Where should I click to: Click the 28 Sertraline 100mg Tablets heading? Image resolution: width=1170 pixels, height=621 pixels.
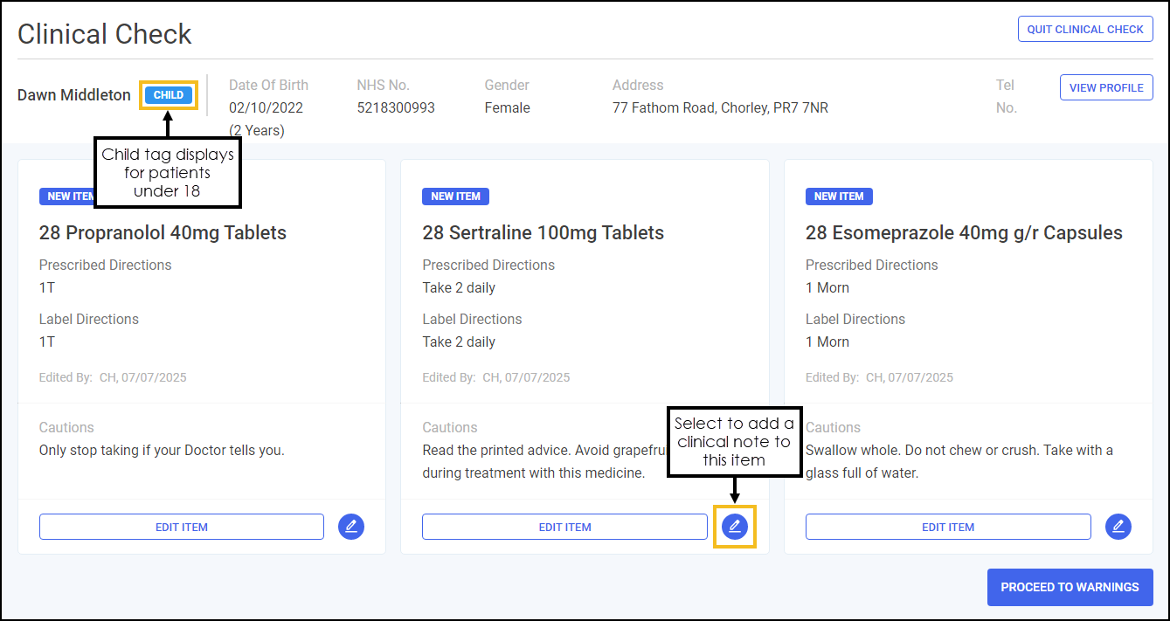[543, 233]
